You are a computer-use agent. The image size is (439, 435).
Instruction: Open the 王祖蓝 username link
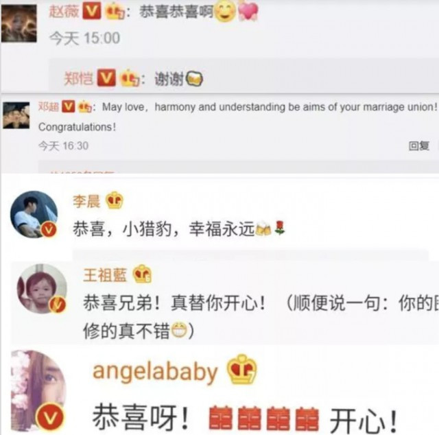[105, 274]
